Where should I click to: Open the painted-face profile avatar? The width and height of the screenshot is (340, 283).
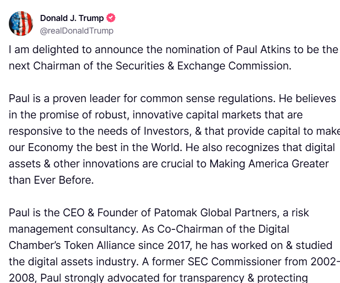pos(21,24)
